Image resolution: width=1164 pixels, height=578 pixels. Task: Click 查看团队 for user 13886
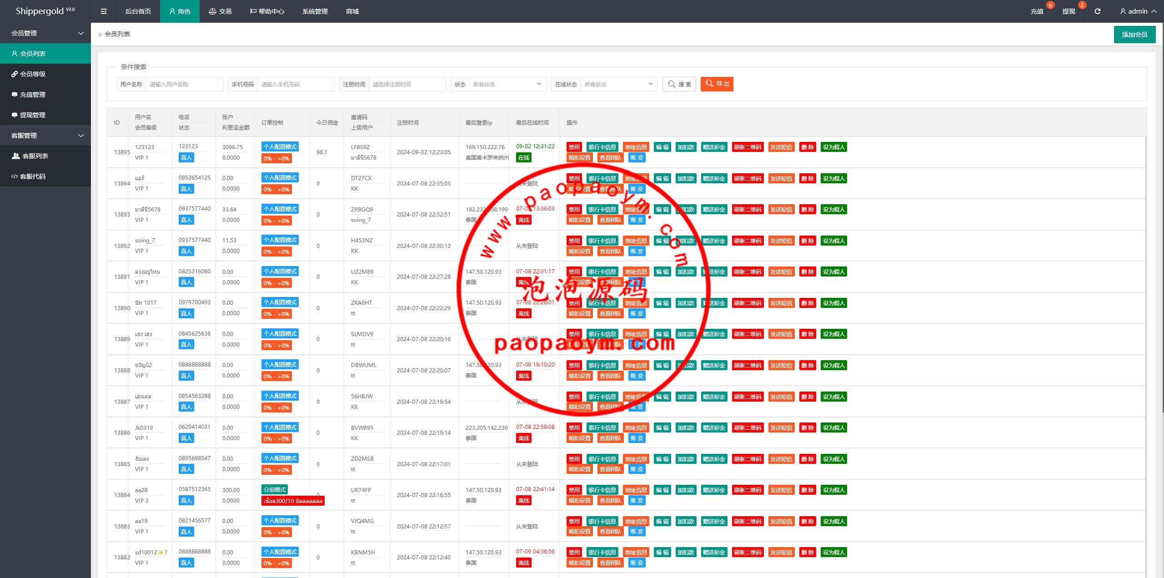tap(610, 438)
